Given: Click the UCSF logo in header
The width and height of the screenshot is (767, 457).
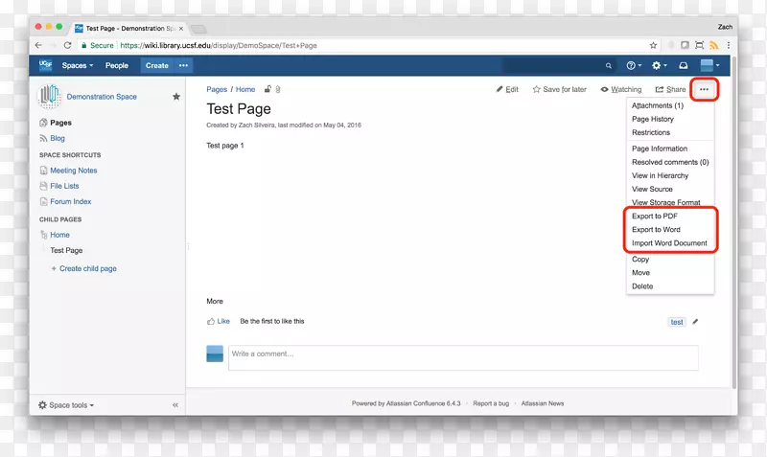Looking at the screenshot, I should tap(45, 65).
